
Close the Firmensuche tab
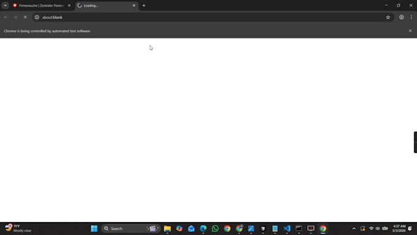click(69, 6)
